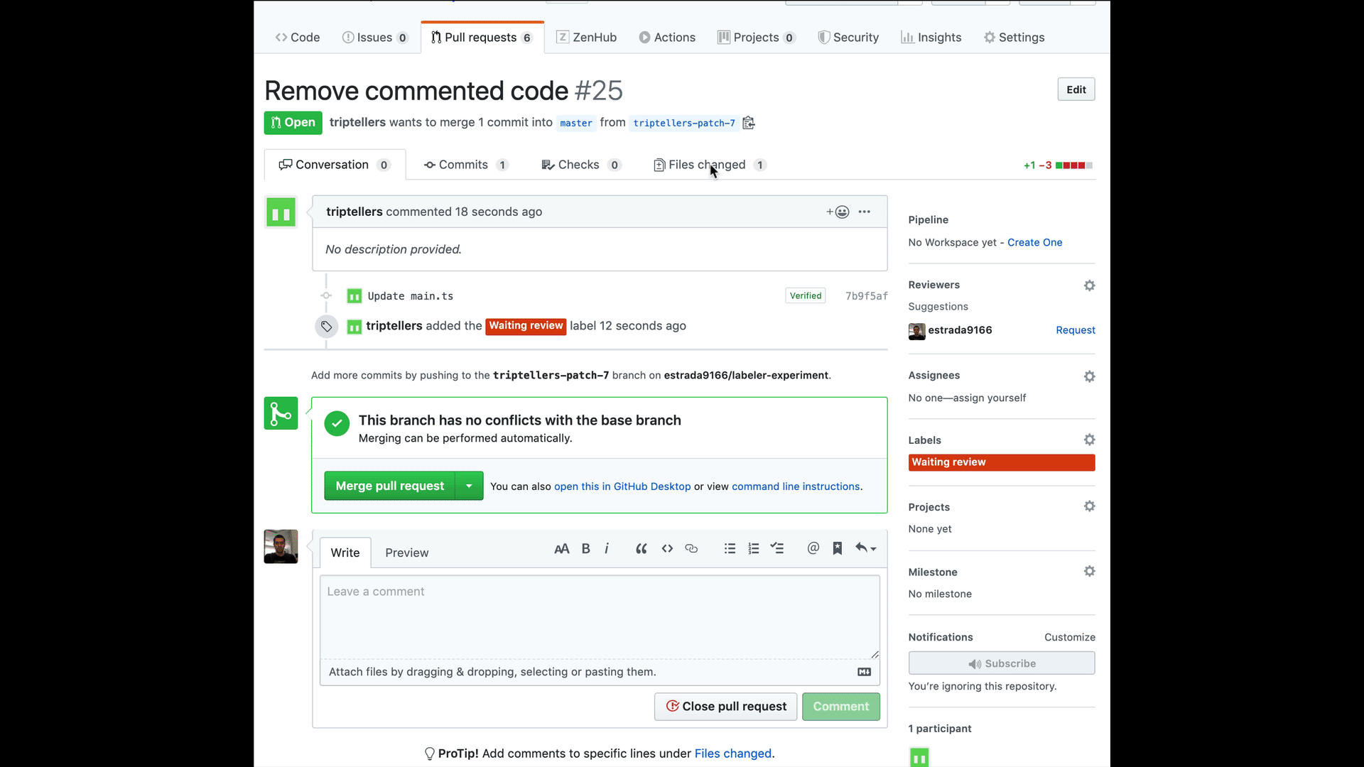Open the Projects gear settings
This screenshot has height=767, width=1364.
1089,506
